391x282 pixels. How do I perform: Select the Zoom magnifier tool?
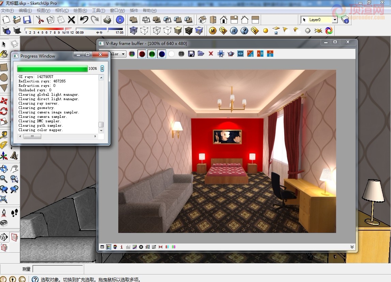pyautogui.click(x=4, y=178)
